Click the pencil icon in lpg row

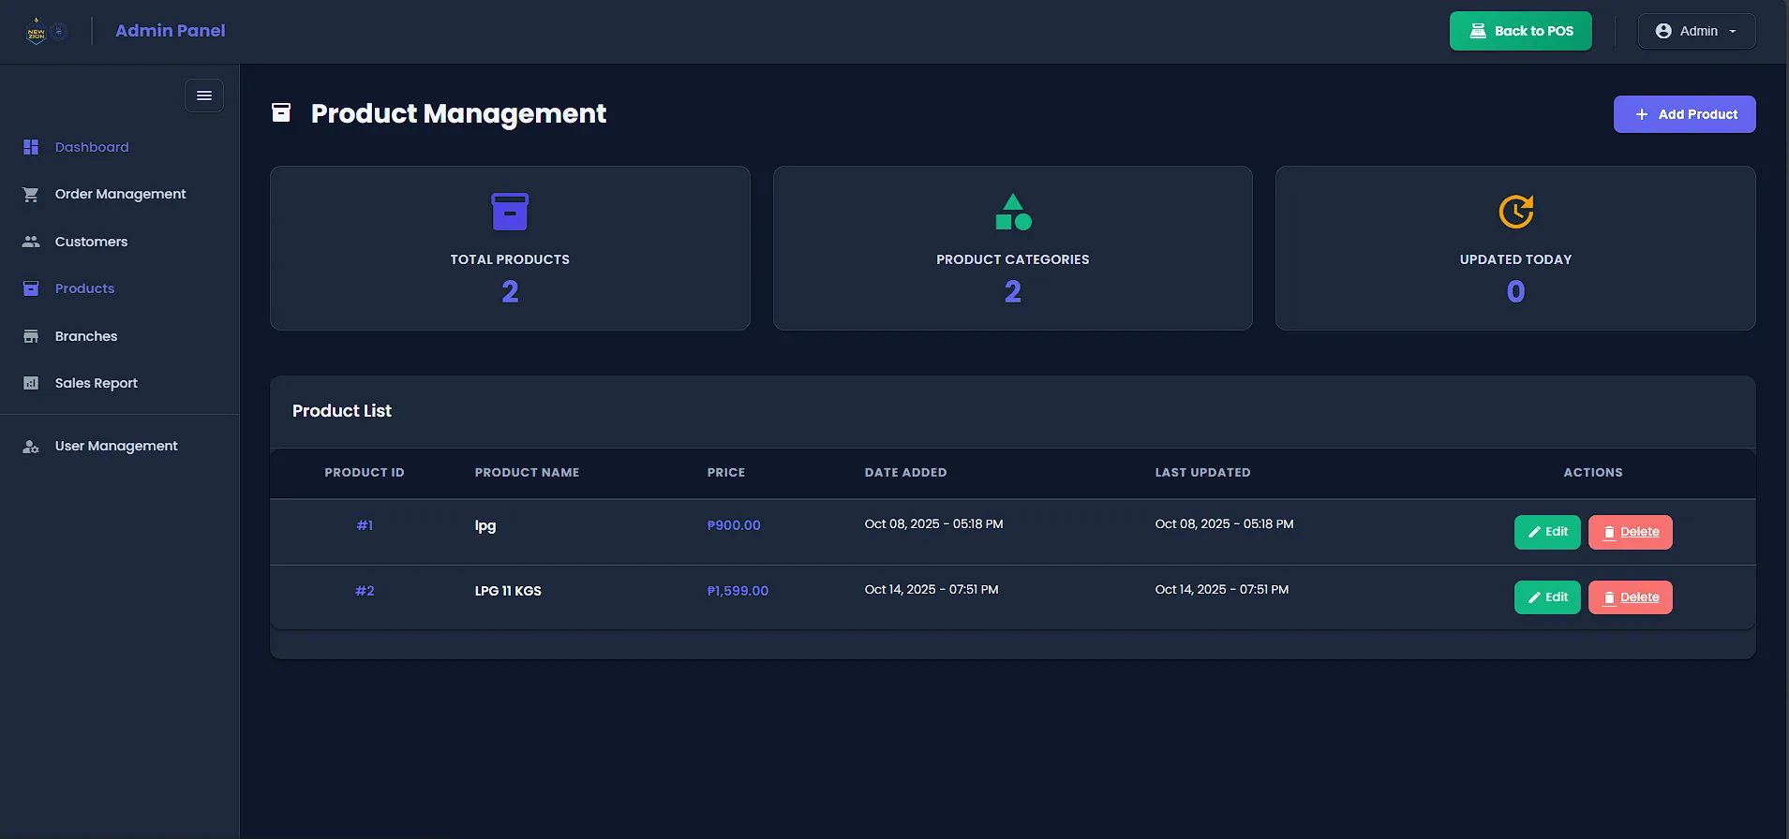pos(1534,532)
